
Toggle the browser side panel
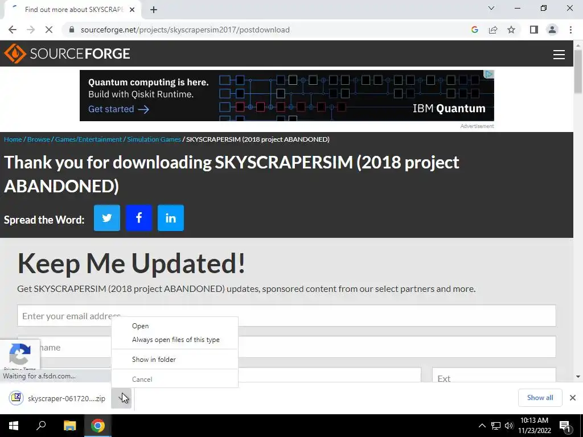(x=534, y=30)
